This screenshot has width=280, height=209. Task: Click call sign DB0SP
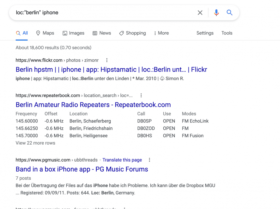(145, 121)
